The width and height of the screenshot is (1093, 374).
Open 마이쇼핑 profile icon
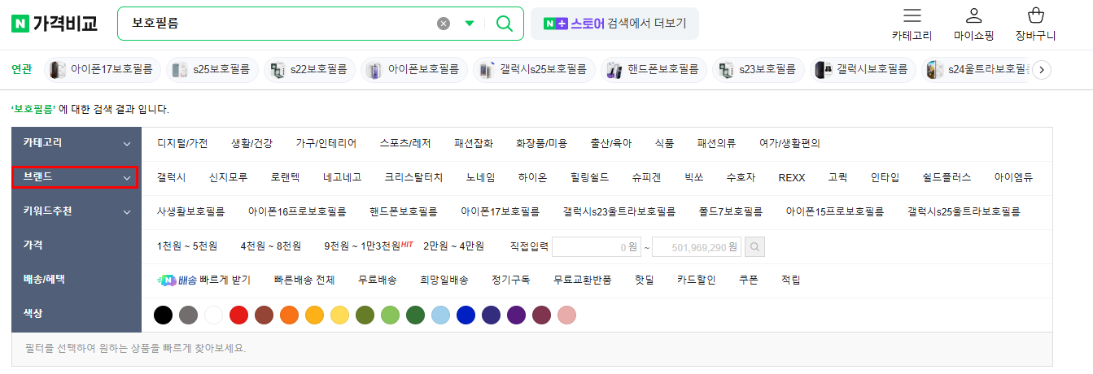pos(973,16)
